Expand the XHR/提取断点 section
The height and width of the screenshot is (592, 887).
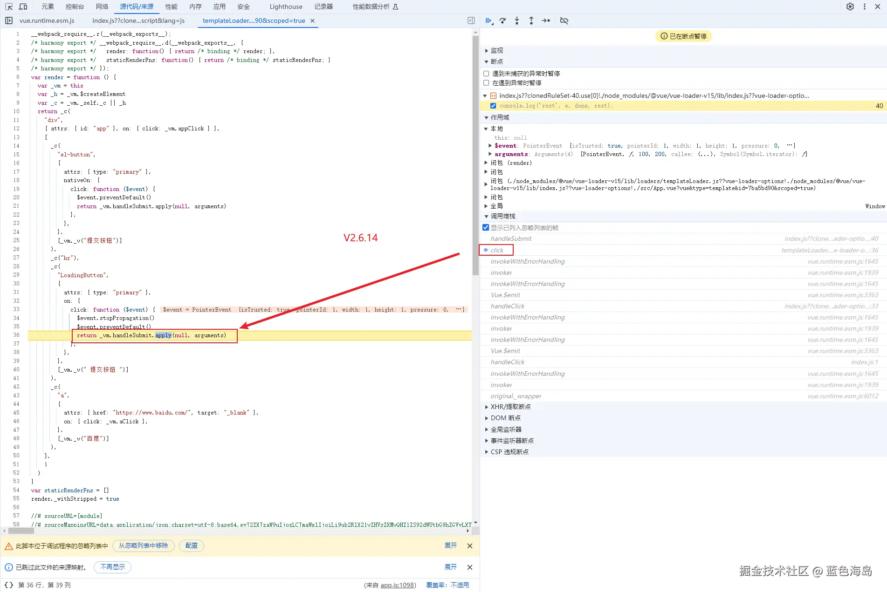coord(487,407)
